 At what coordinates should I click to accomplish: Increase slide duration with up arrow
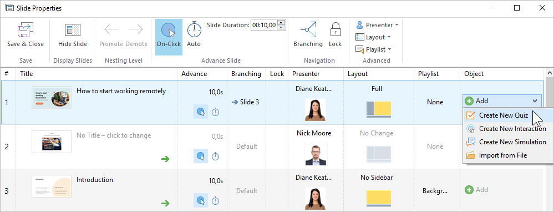[281, 23]
